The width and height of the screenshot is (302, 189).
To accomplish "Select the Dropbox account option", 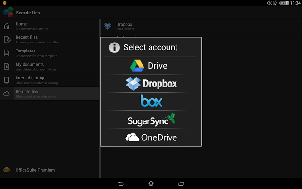I will point(151,84).
